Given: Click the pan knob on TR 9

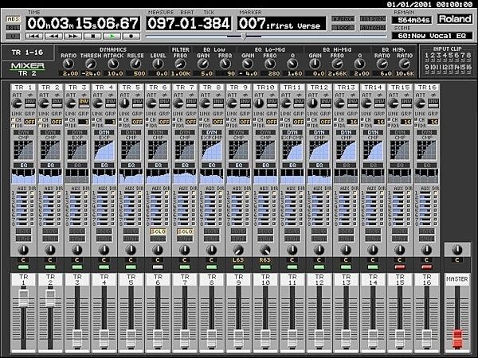Looking at the screenshot, I should point(238,251).
